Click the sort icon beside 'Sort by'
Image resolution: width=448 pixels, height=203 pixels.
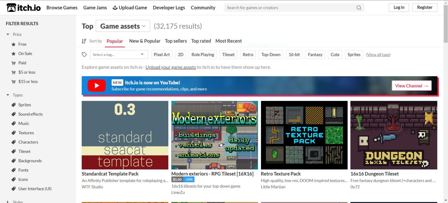click(83, 41)
